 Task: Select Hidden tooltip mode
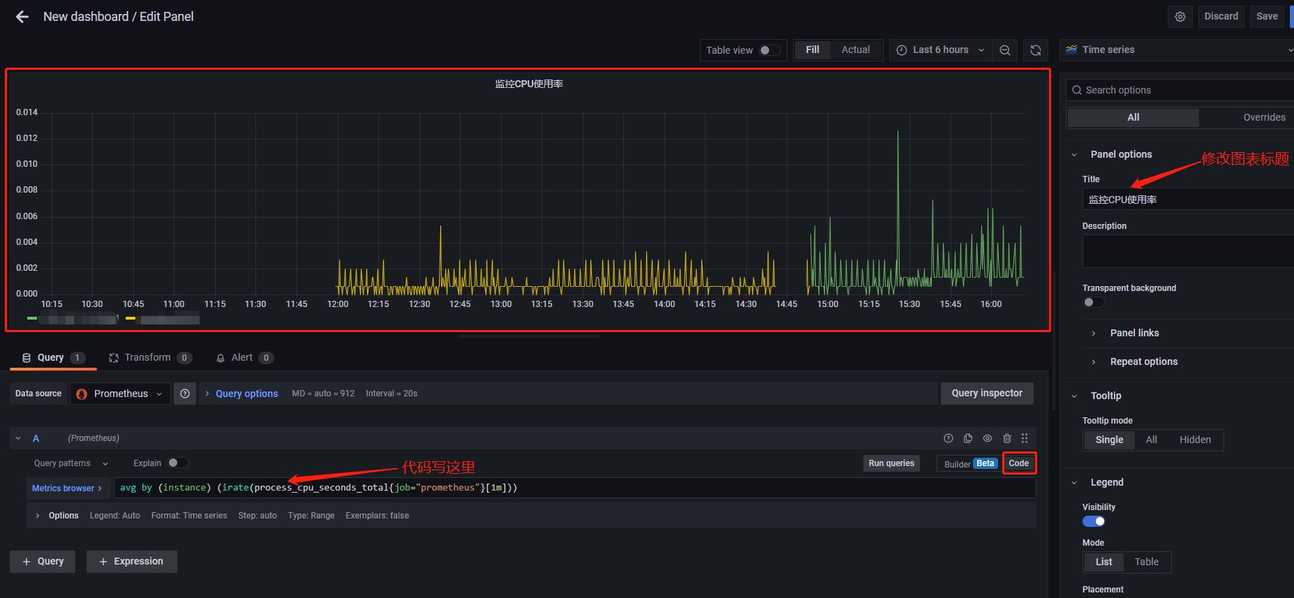tap(1195, 440)
